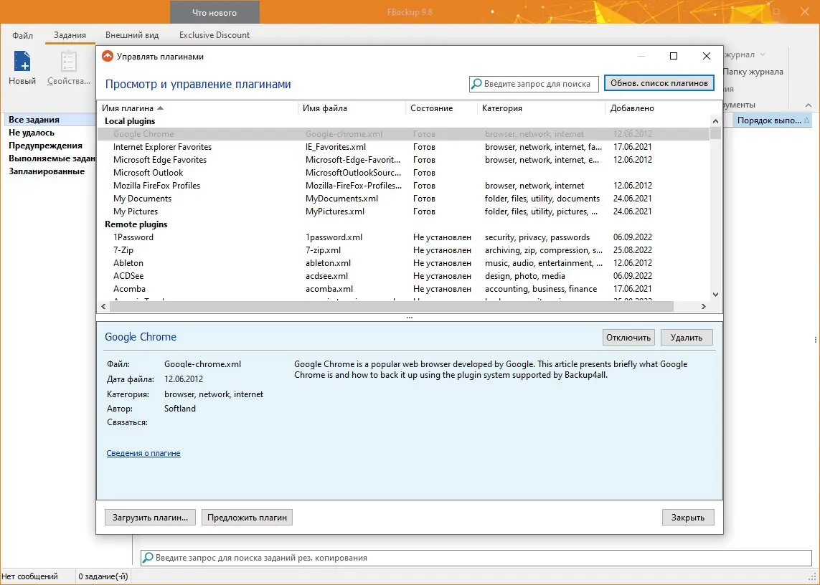Image resolution: width=820 pixels, height=585 pixels.
Task: Select Не удалось in the sidebar
Action: click(32, 133)
